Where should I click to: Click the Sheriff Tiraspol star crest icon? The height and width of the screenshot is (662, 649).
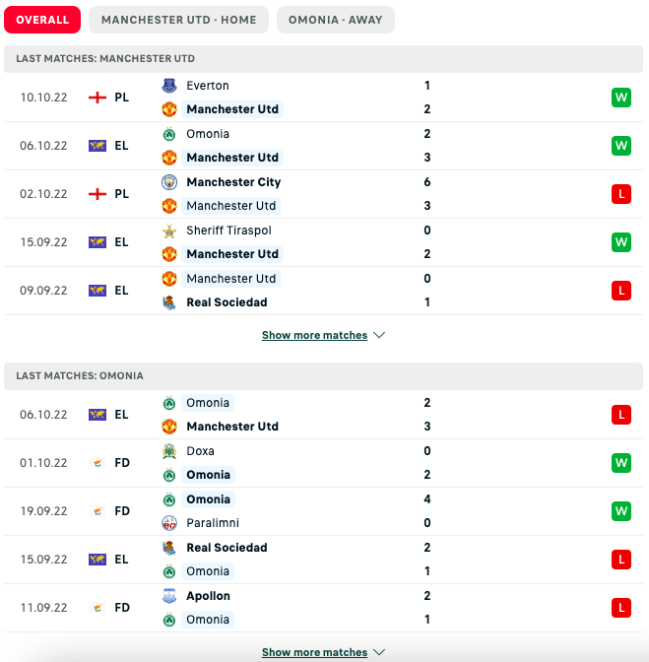[x=168, y=231]
